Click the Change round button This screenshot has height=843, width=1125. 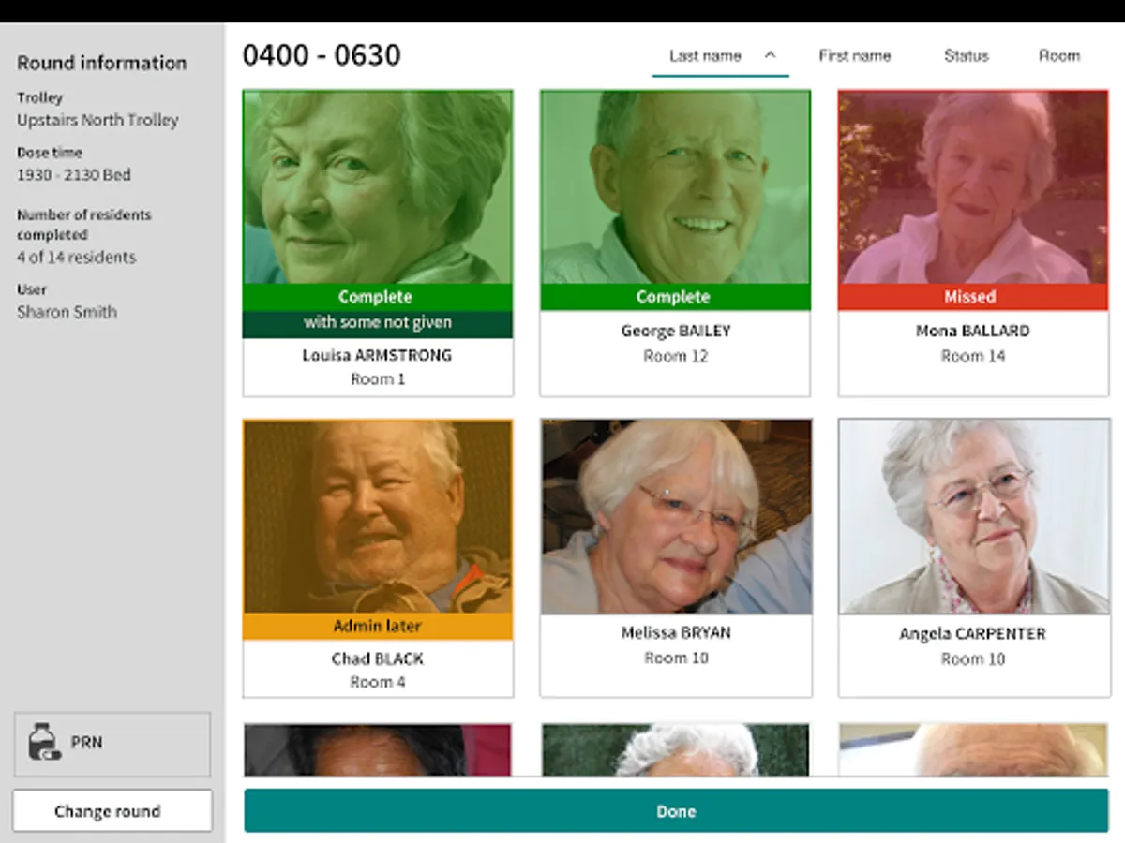click(x=112, y=811)
